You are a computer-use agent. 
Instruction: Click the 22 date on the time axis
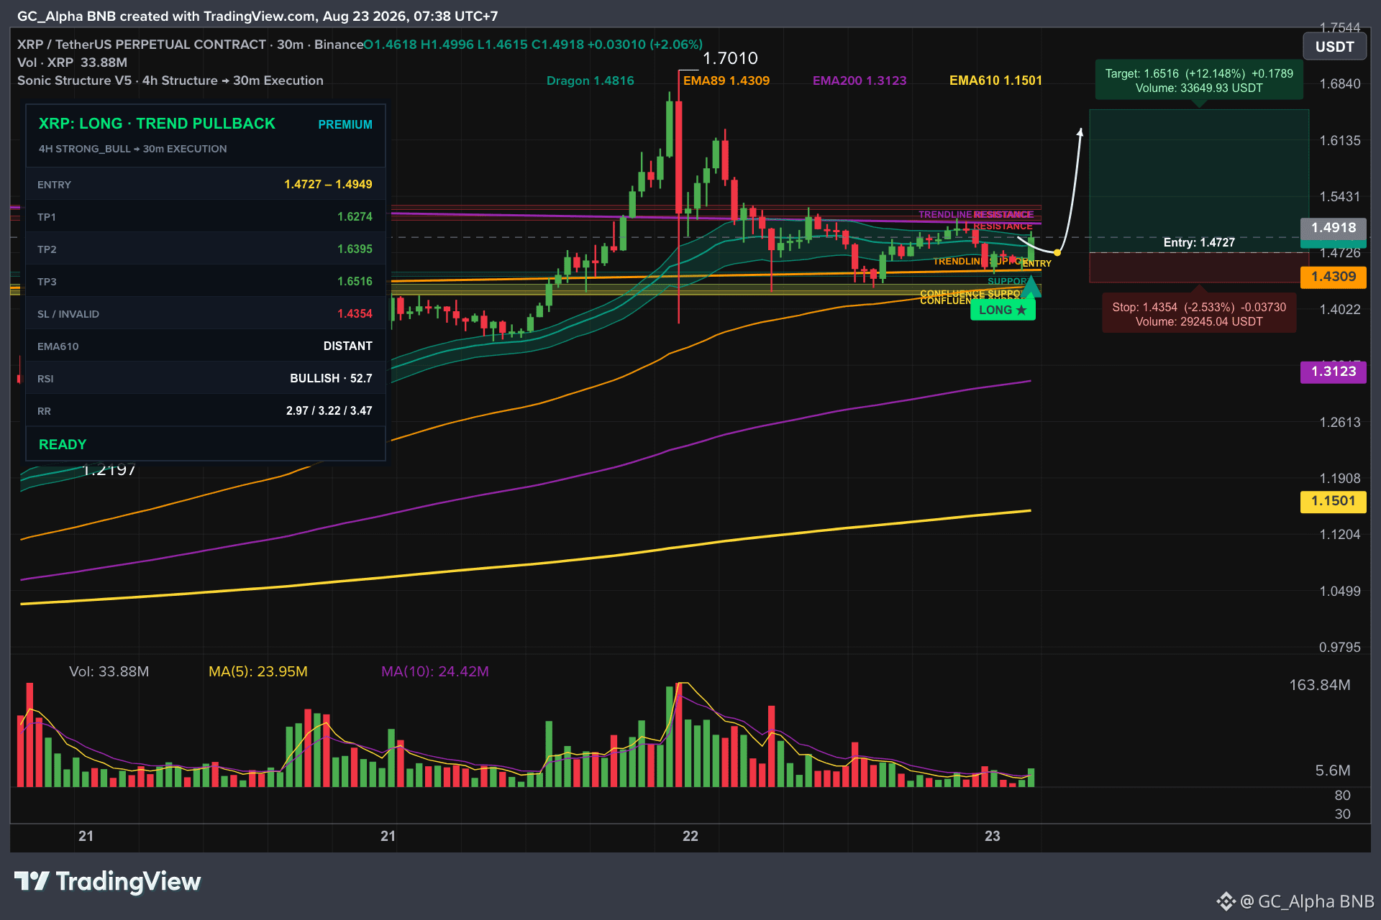click(690, 836)
